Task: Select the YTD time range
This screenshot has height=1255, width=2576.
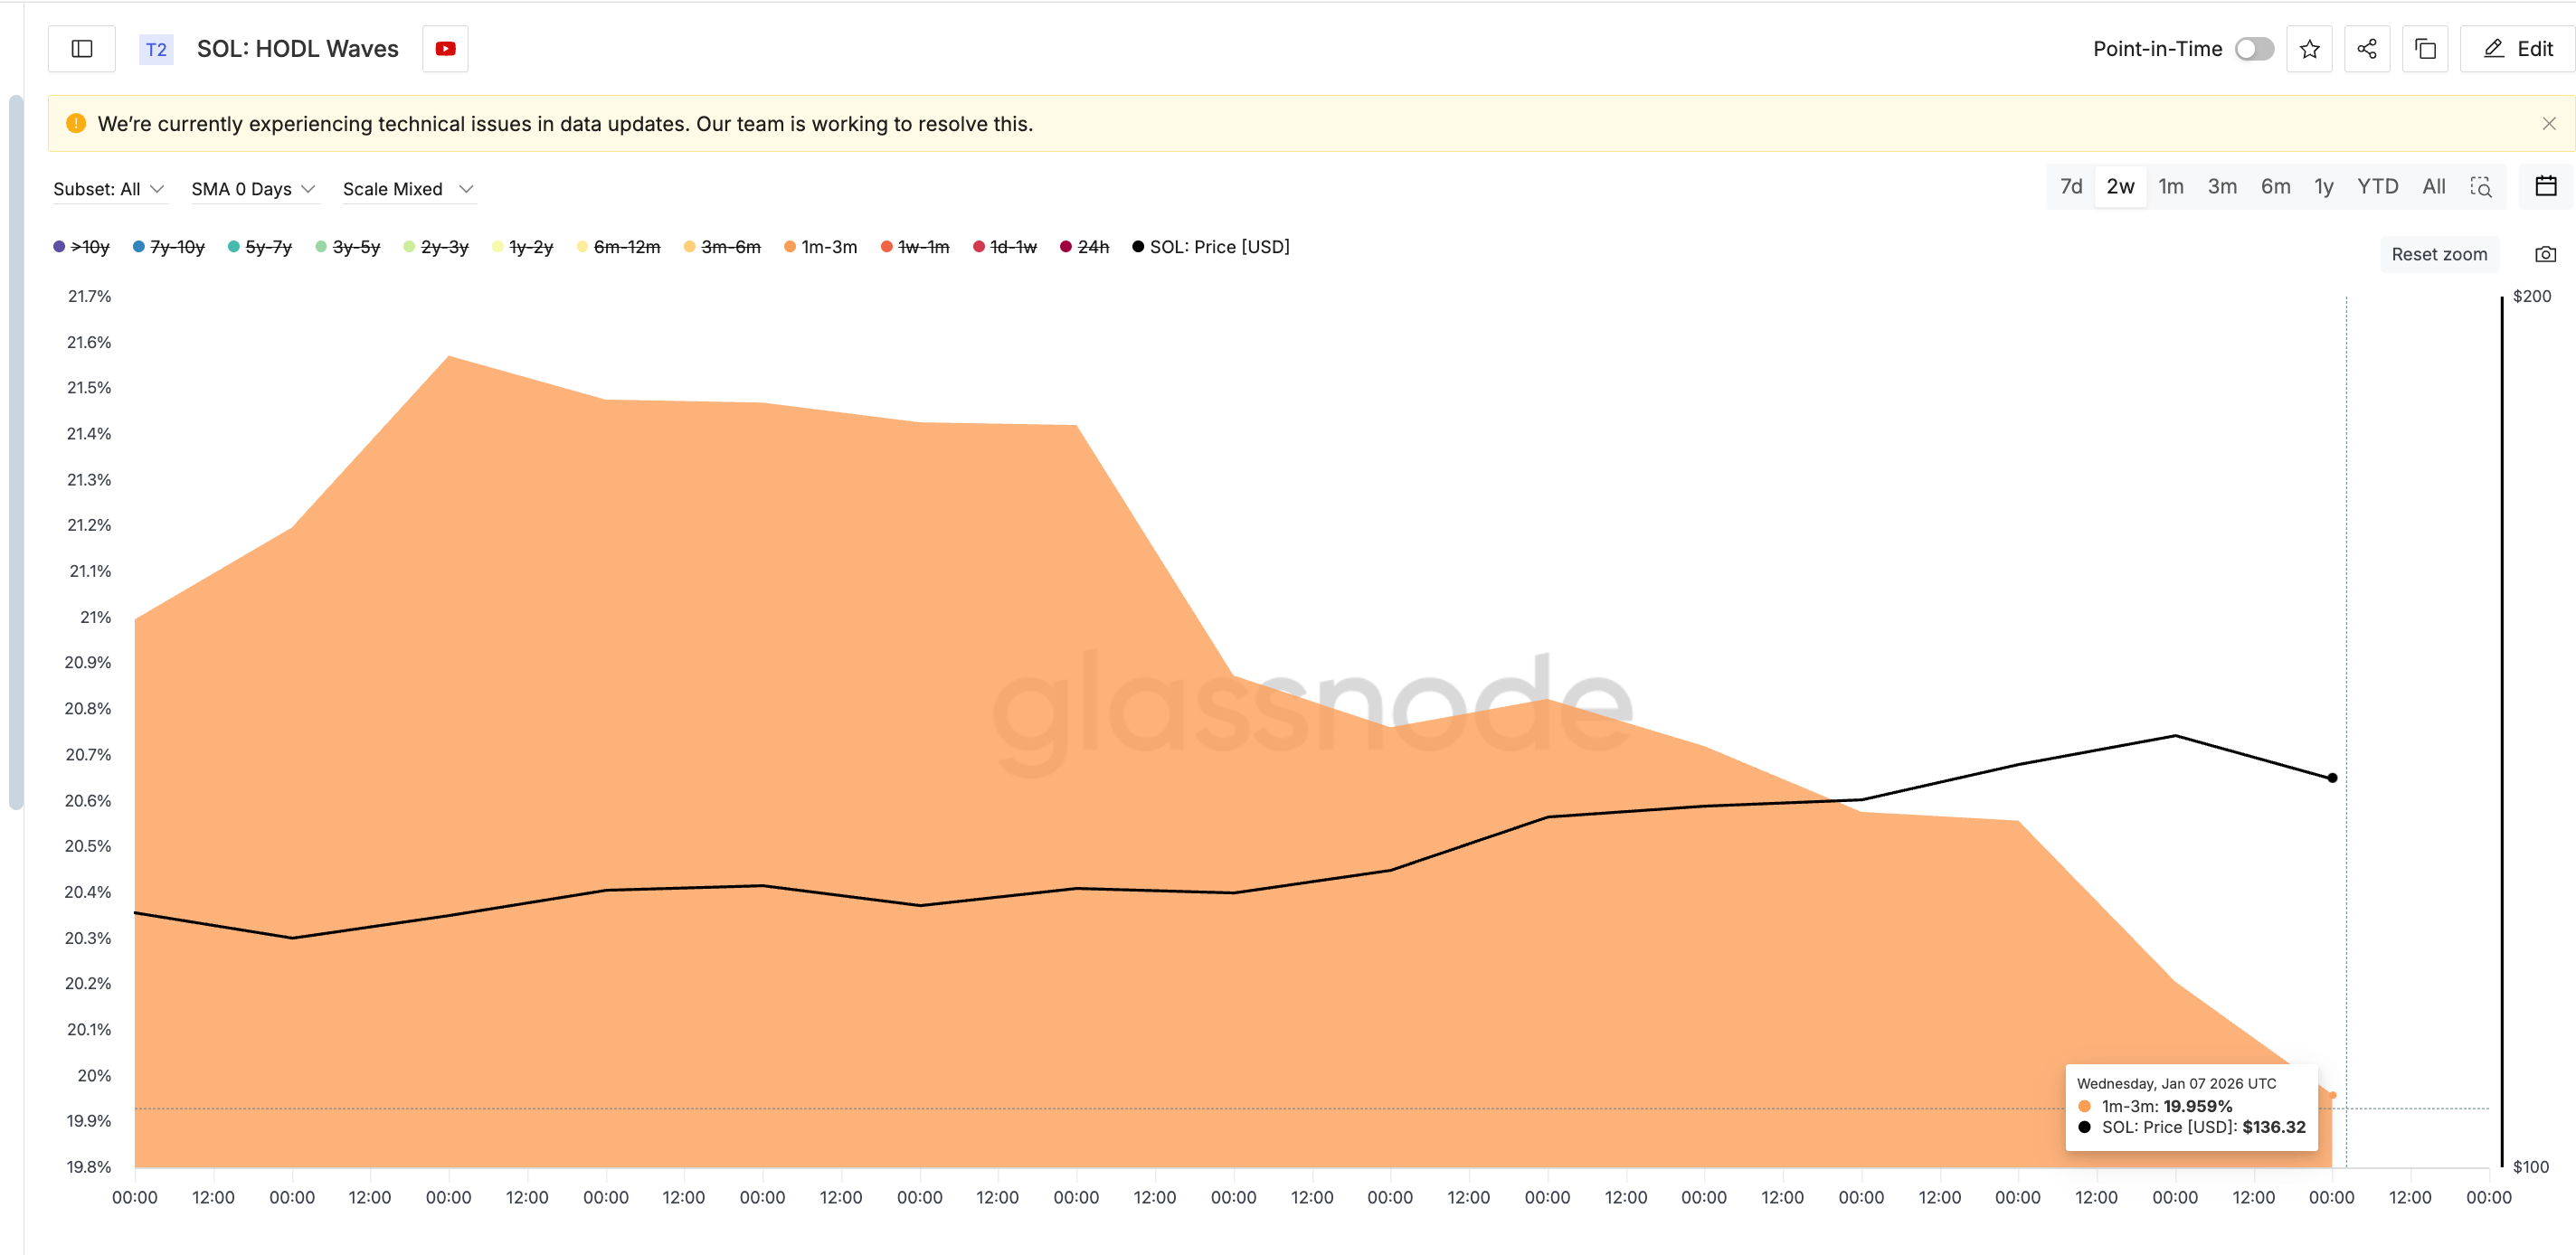Action: click(x=2377, y=187)
